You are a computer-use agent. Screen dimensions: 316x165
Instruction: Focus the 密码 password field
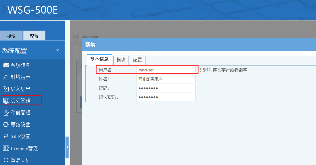(x=166, y=88)
